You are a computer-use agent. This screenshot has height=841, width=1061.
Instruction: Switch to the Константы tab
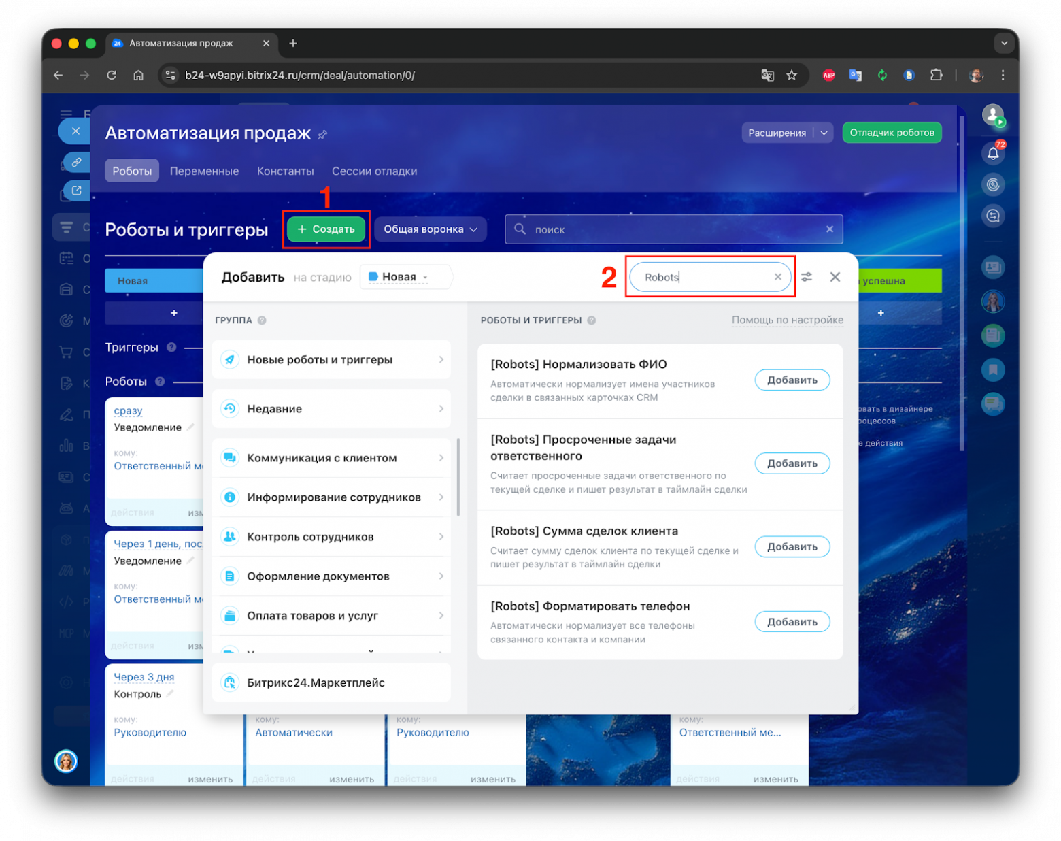[285, 171]
